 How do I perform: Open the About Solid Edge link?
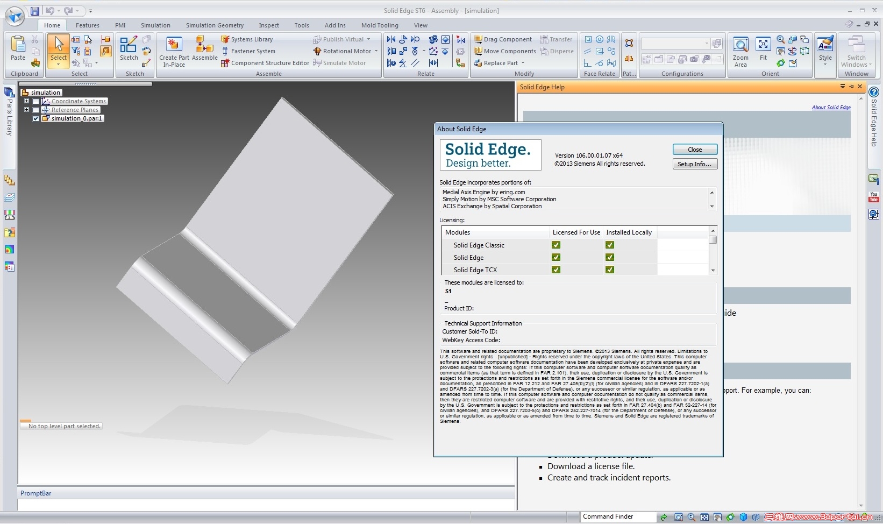click(x=831, y=108)
